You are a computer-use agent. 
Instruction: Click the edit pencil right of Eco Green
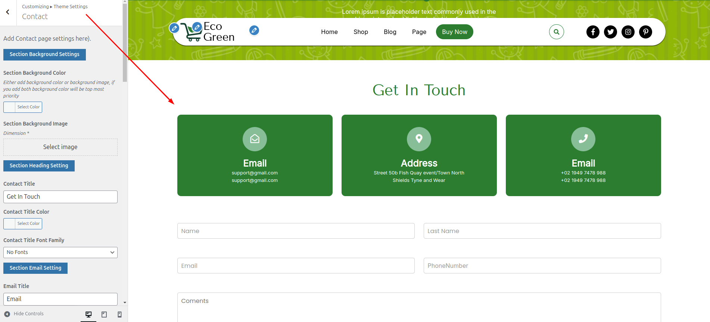tap(254, 30)
